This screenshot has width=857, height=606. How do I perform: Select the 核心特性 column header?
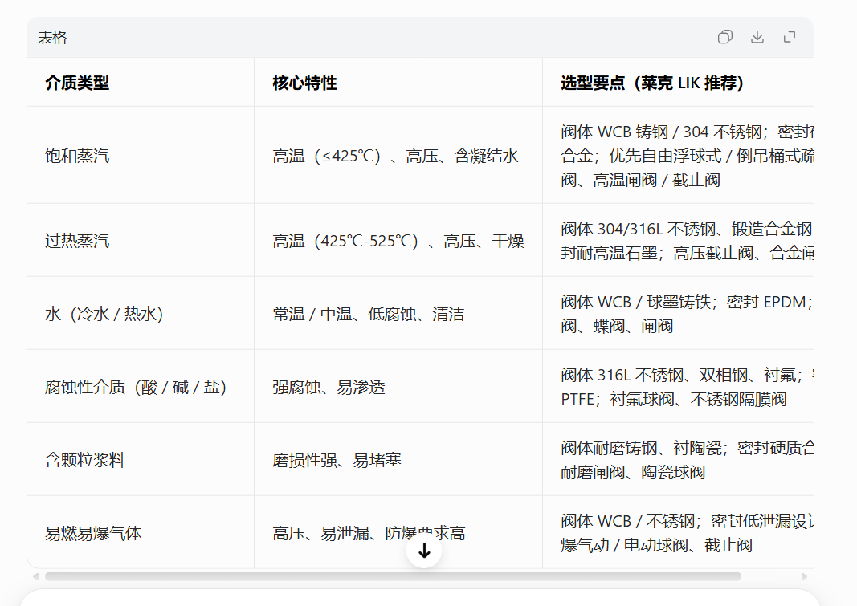[x=398, y=83]
